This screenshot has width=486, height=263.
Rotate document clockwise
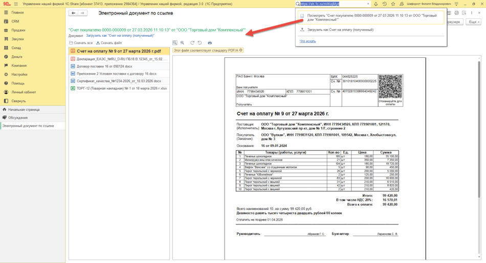[x=192, y=43]
